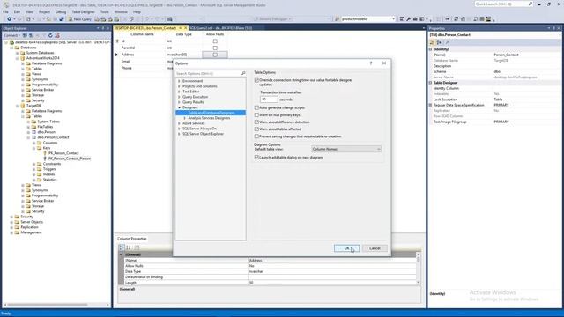Collapse the Designers options node
The width and height of the screenshot is (564, 317).
[x=179, y=107]
